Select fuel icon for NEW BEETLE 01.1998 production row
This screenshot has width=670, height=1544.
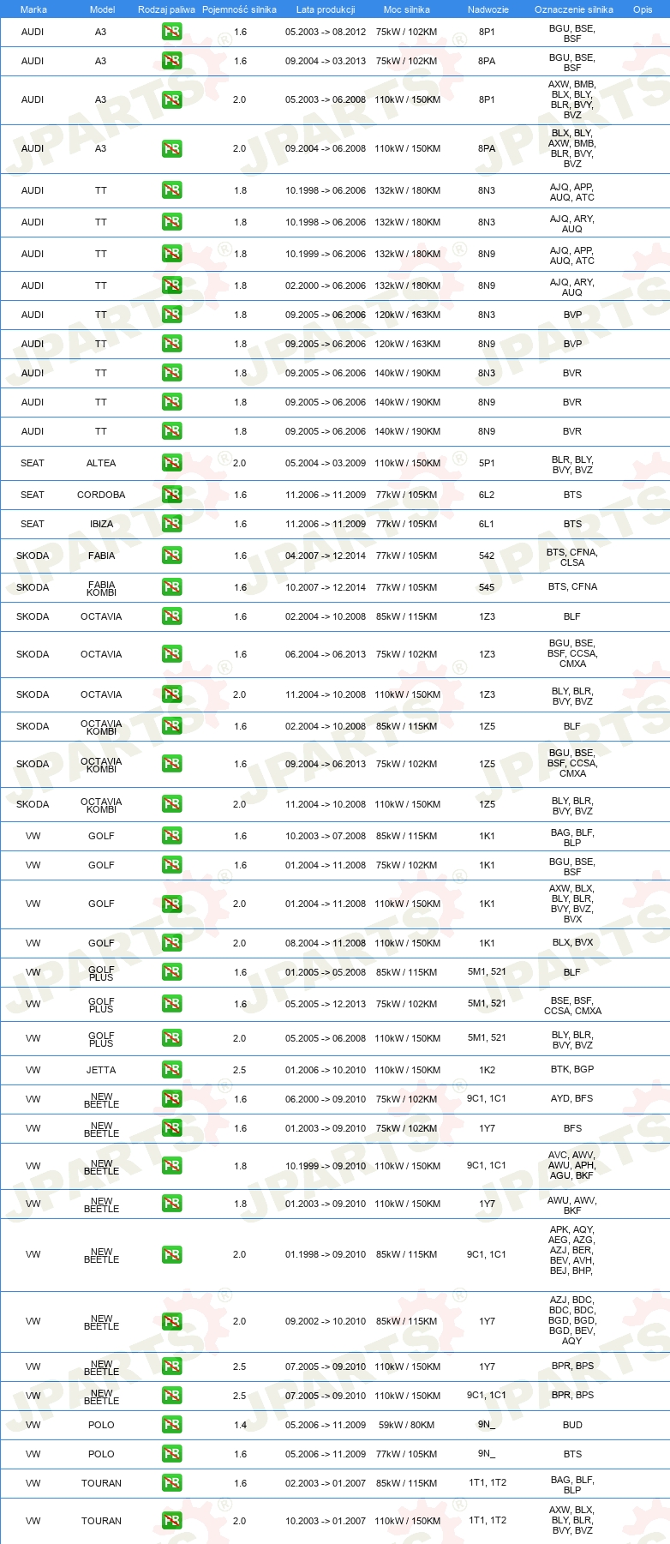171,1254
